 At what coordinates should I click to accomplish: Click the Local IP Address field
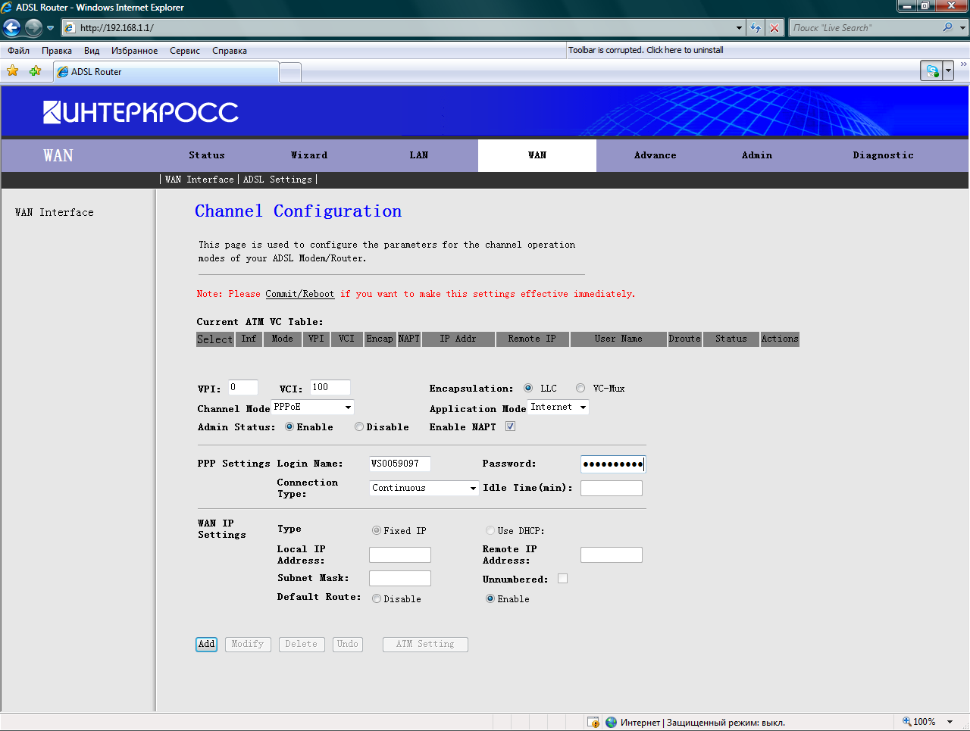pyautogui.click(x=400, y=555)
